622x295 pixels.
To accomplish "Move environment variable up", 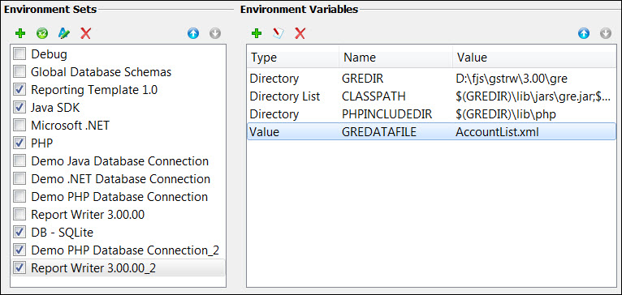I will point(584,34).
